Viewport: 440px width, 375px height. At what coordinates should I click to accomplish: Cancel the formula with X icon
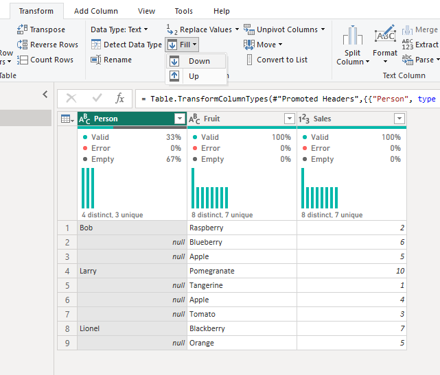click(x=71, y=98)
